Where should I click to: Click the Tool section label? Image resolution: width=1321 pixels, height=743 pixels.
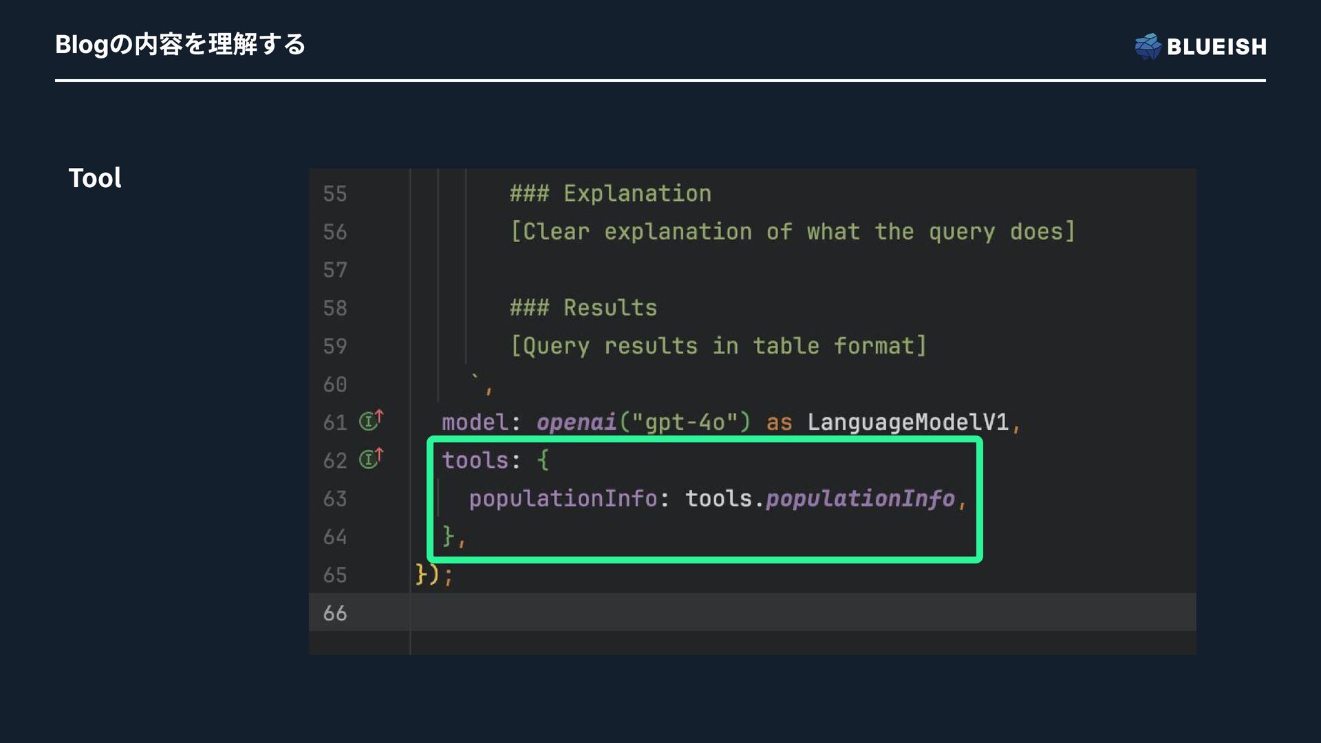pyautogui.click(x=95, y=178)
